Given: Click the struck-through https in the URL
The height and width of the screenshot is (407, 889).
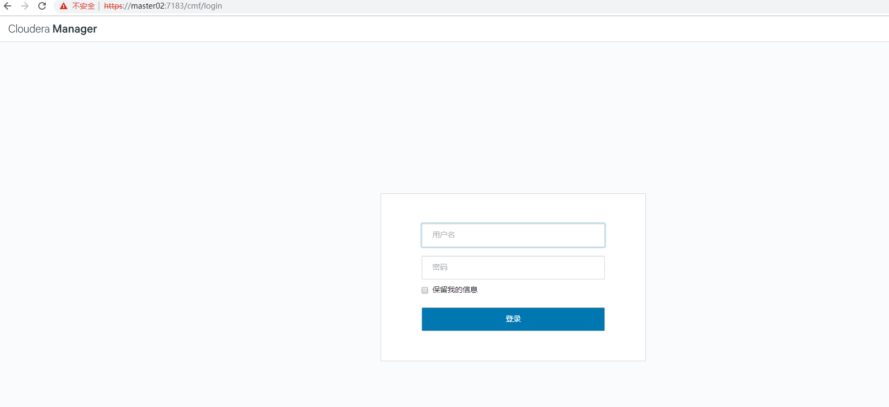Looking at the screenshot, I should pos(113,6).
